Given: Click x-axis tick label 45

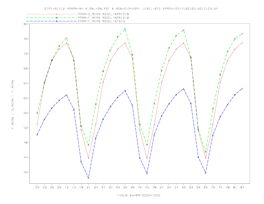Looking at the screenshot, I should point(147,187).
